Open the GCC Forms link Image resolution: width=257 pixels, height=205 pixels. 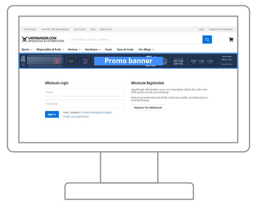coord(80,29)
